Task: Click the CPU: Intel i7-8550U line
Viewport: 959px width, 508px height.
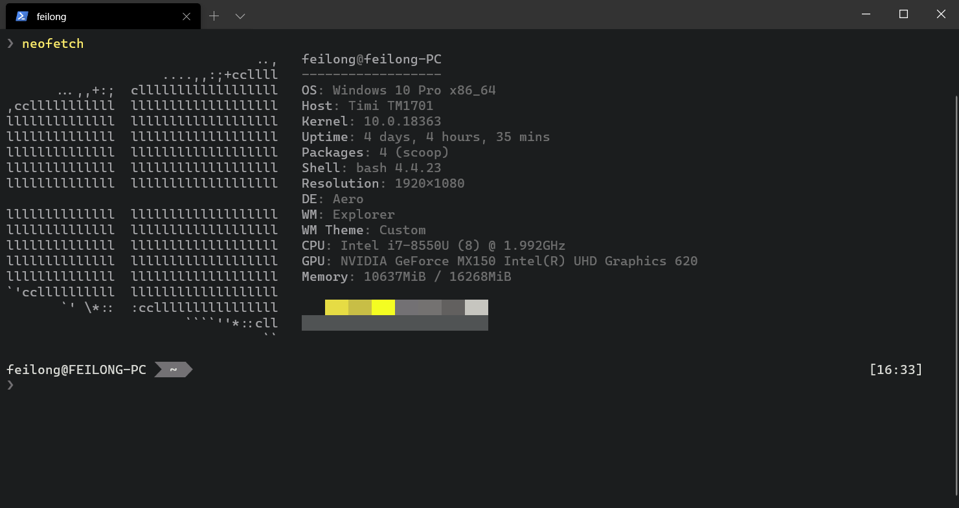Action: (x=434, y=246)
